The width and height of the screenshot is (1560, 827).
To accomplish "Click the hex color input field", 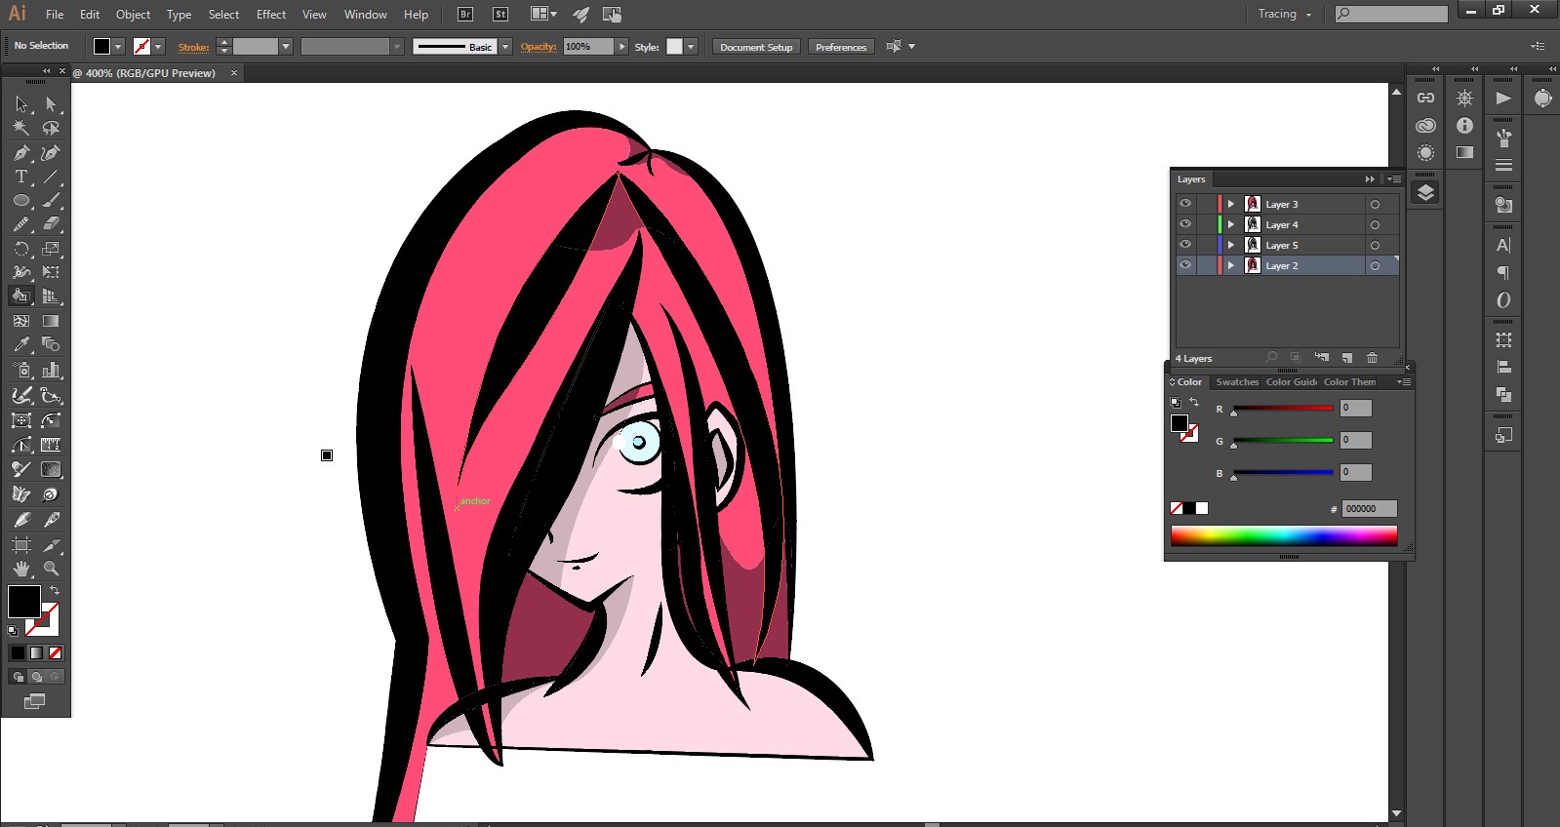I will click(1369, 508).
